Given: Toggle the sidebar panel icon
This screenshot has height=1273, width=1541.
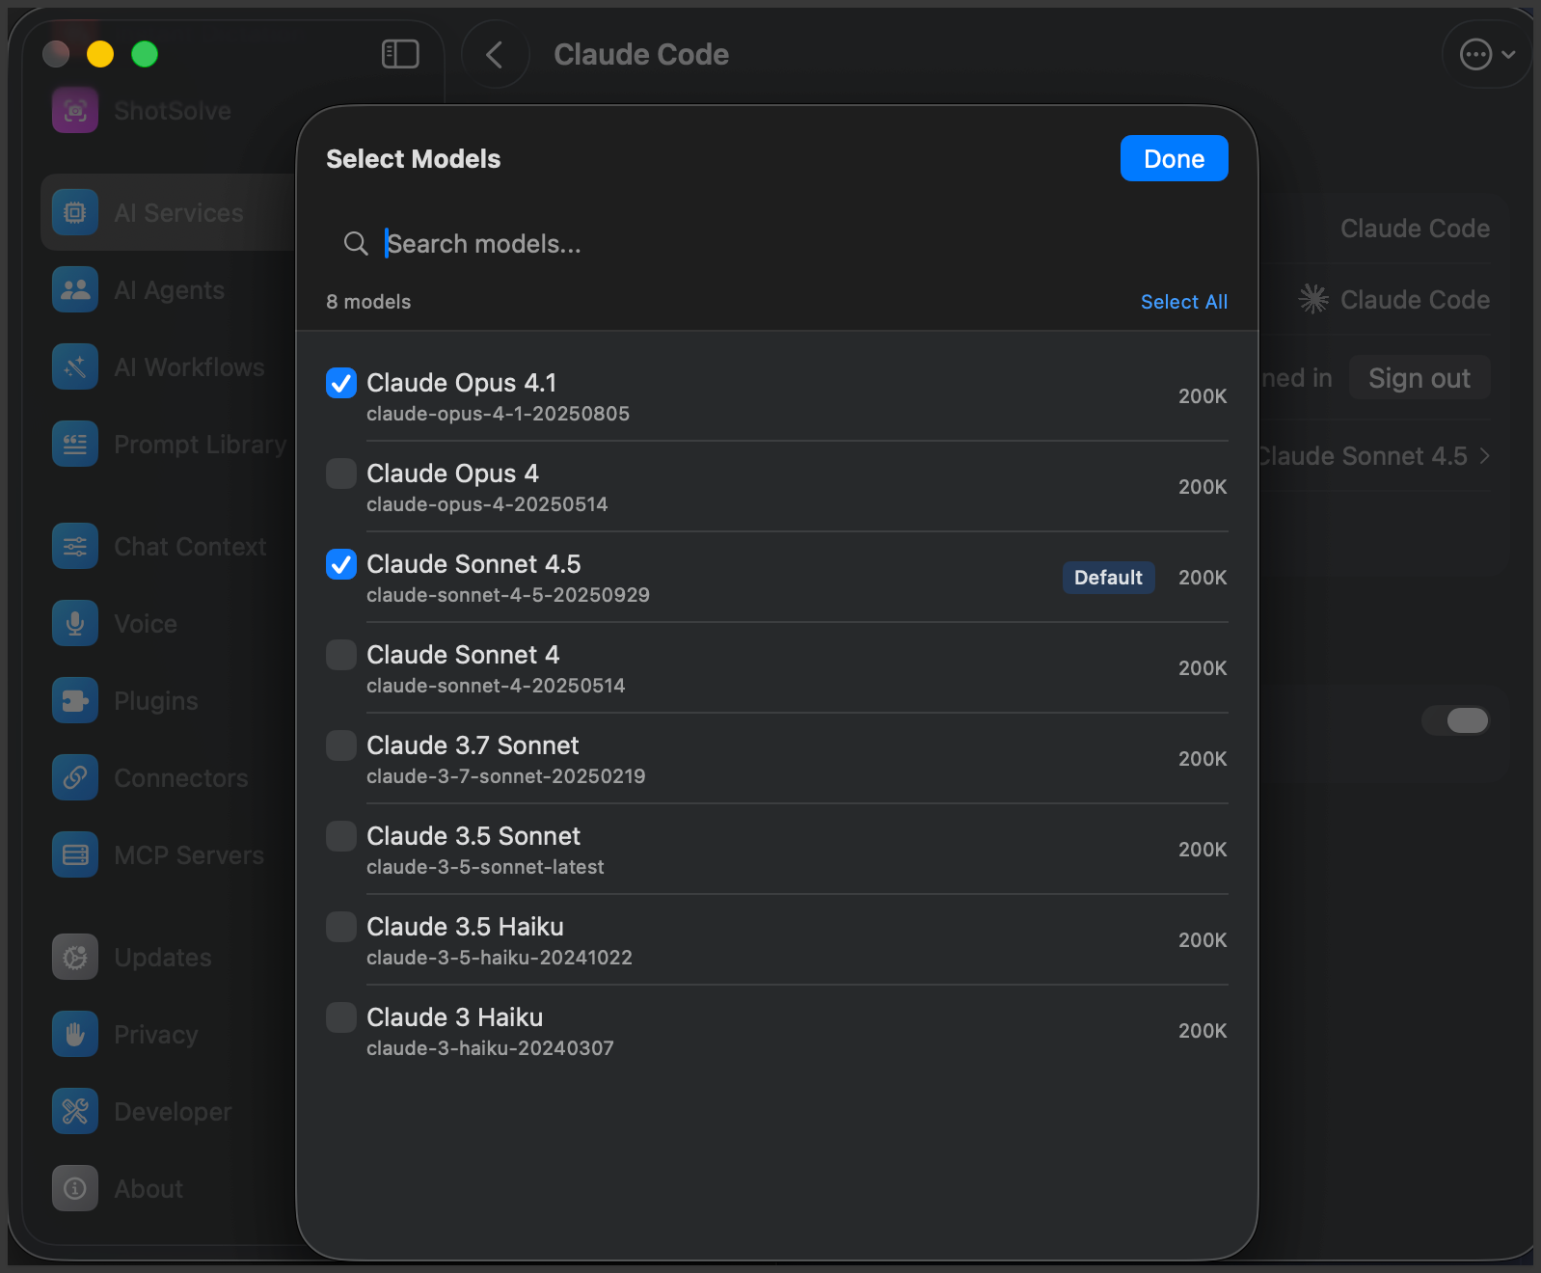Looking at the screenshot, I should [400, 54].
